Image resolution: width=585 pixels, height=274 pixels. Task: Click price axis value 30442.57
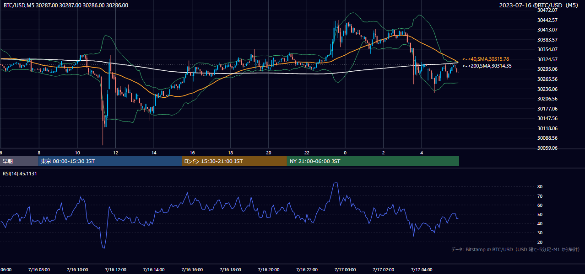pyautogui.click(x=547, y=20)
